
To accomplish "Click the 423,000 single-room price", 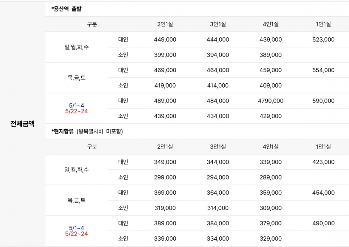I will pos(323,162).
